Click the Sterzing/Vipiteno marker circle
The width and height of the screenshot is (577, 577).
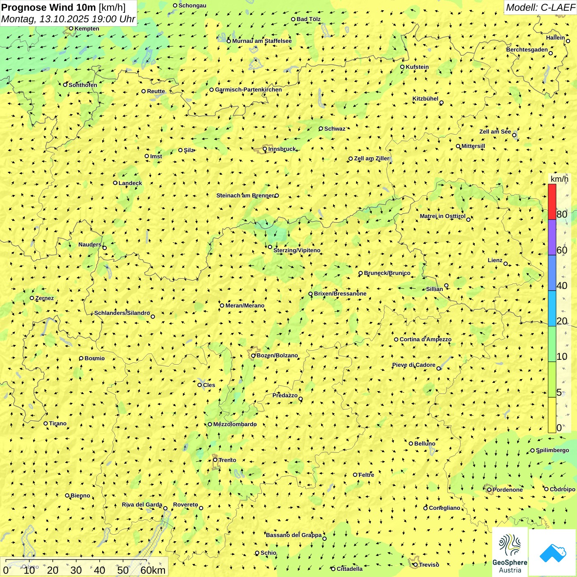[270, 247]
